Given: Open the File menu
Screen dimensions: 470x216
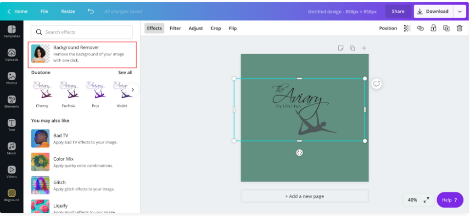Looking at the screenshot, I should [x=44, y=11].
